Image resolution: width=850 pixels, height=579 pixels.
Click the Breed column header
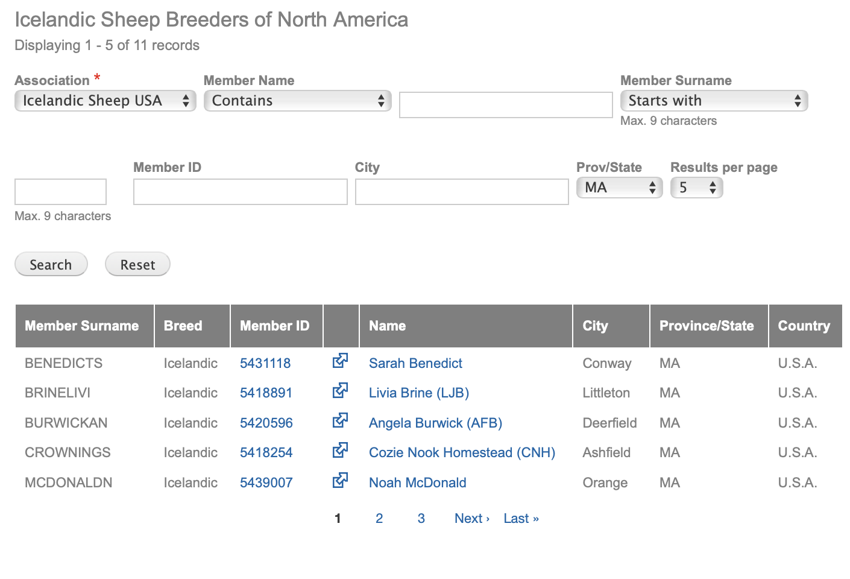[x=192, y=326]
